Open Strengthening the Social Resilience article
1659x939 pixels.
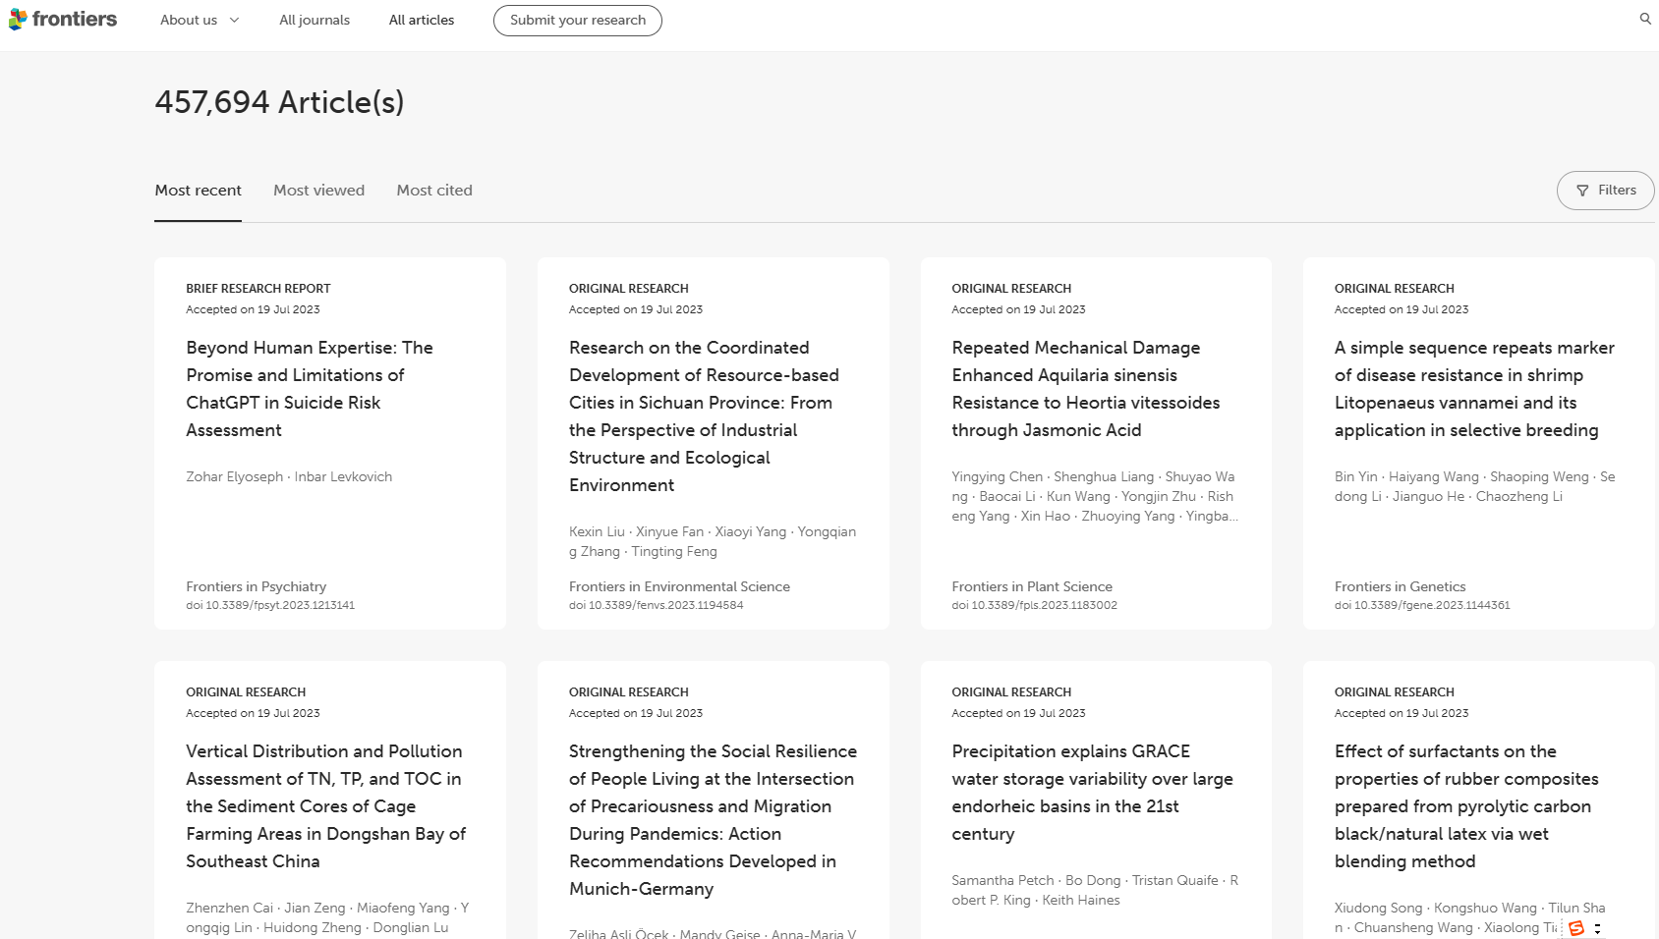click(x=713, y=820)
